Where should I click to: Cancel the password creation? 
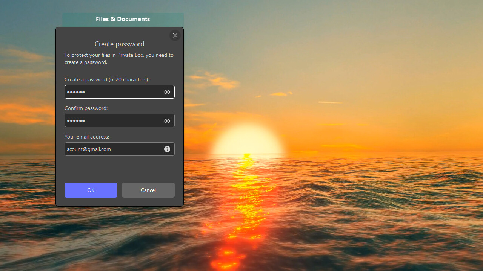coord(148,190)
